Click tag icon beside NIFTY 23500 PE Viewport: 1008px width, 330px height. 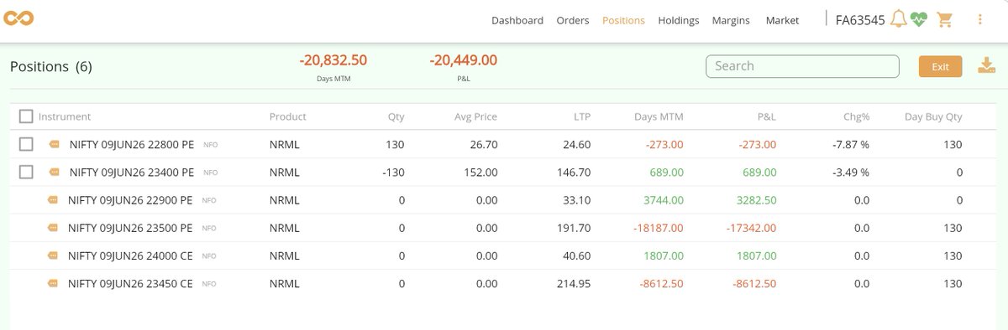[x=53, y=229]
